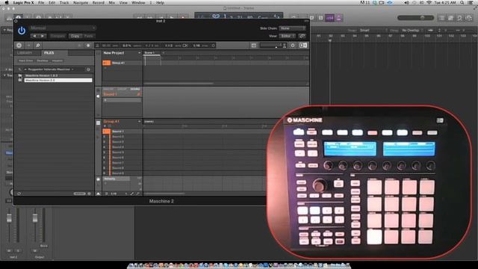
Task: Click the scene arranger horizontal scrollbar
Action: pos(179,83)
